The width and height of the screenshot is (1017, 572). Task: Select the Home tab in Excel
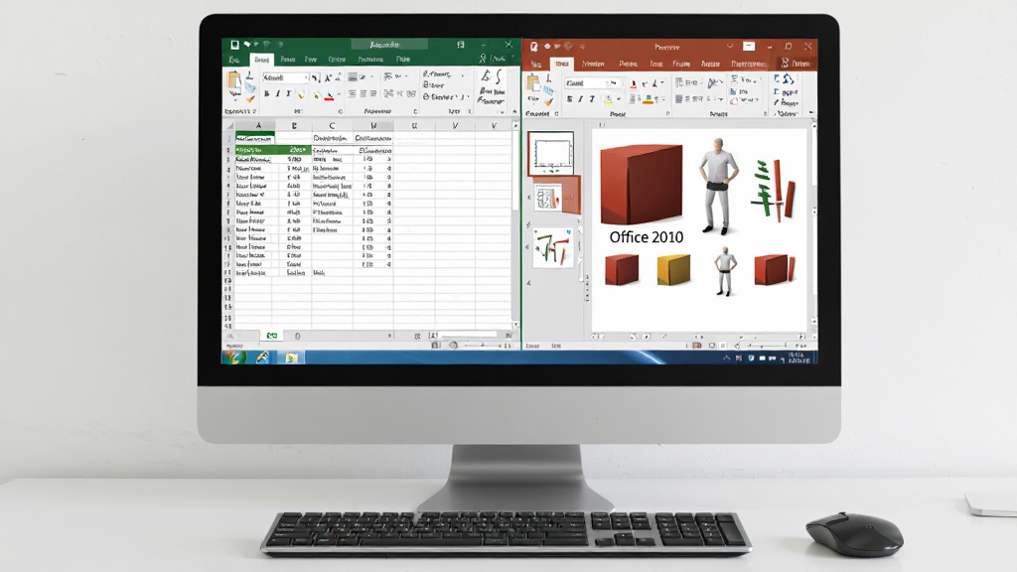point(261,60)
